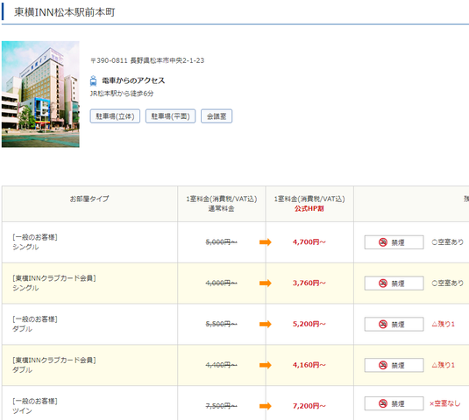
Task: Click [東横INNクラブカード会員] ダブル room type
Action: coord(54,365)
